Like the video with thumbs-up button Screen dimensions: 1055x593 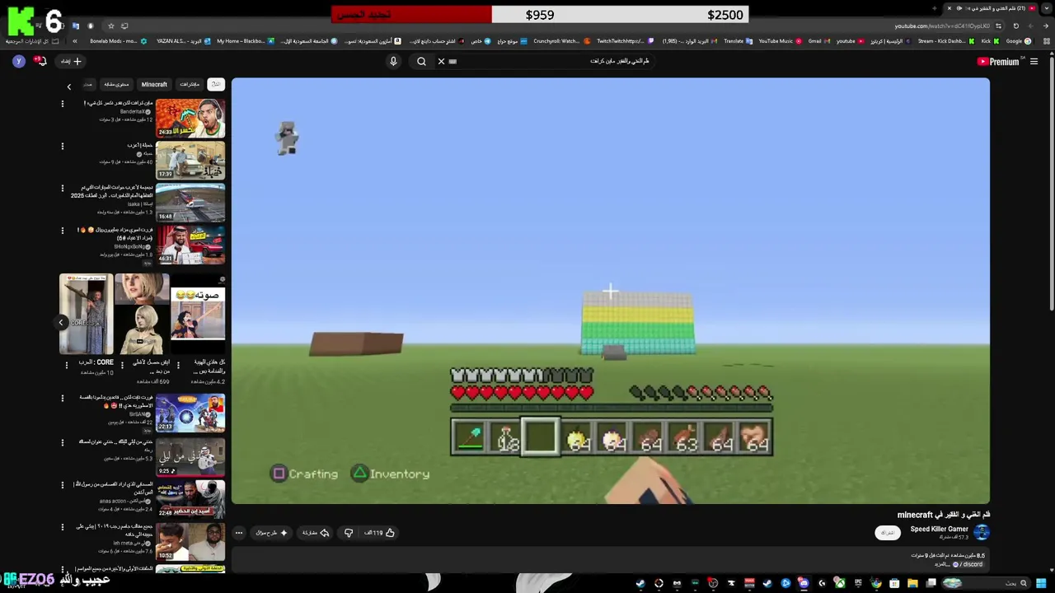point(380,533)
